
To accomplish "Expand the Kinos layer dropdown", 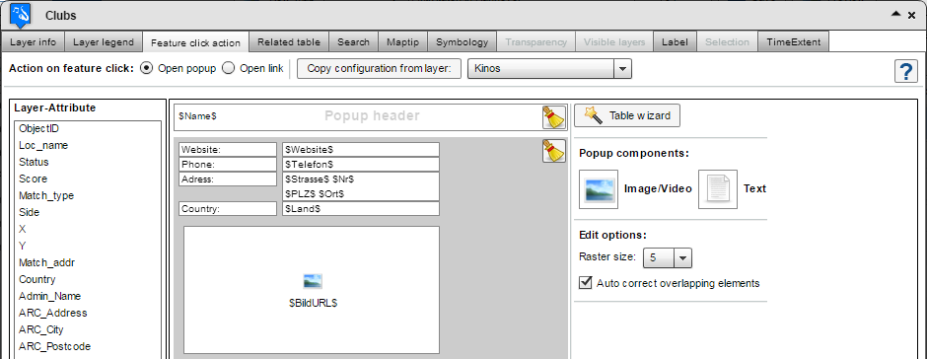I will tap(621, 69).
